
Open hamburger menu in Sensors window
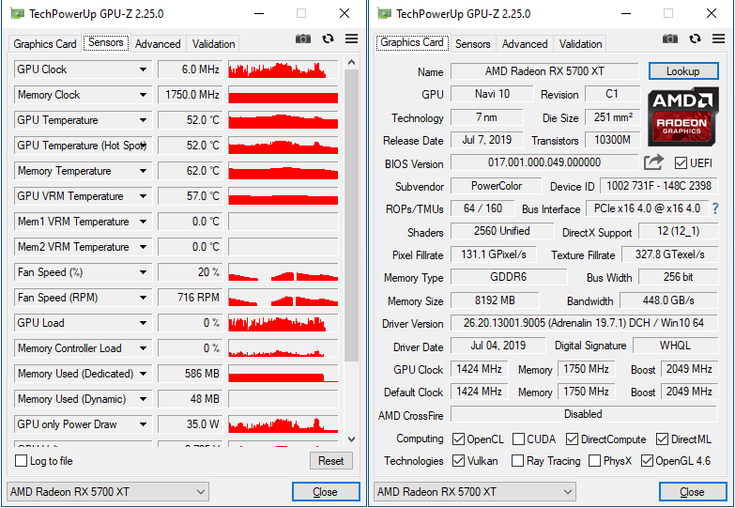tap(352, 38)
